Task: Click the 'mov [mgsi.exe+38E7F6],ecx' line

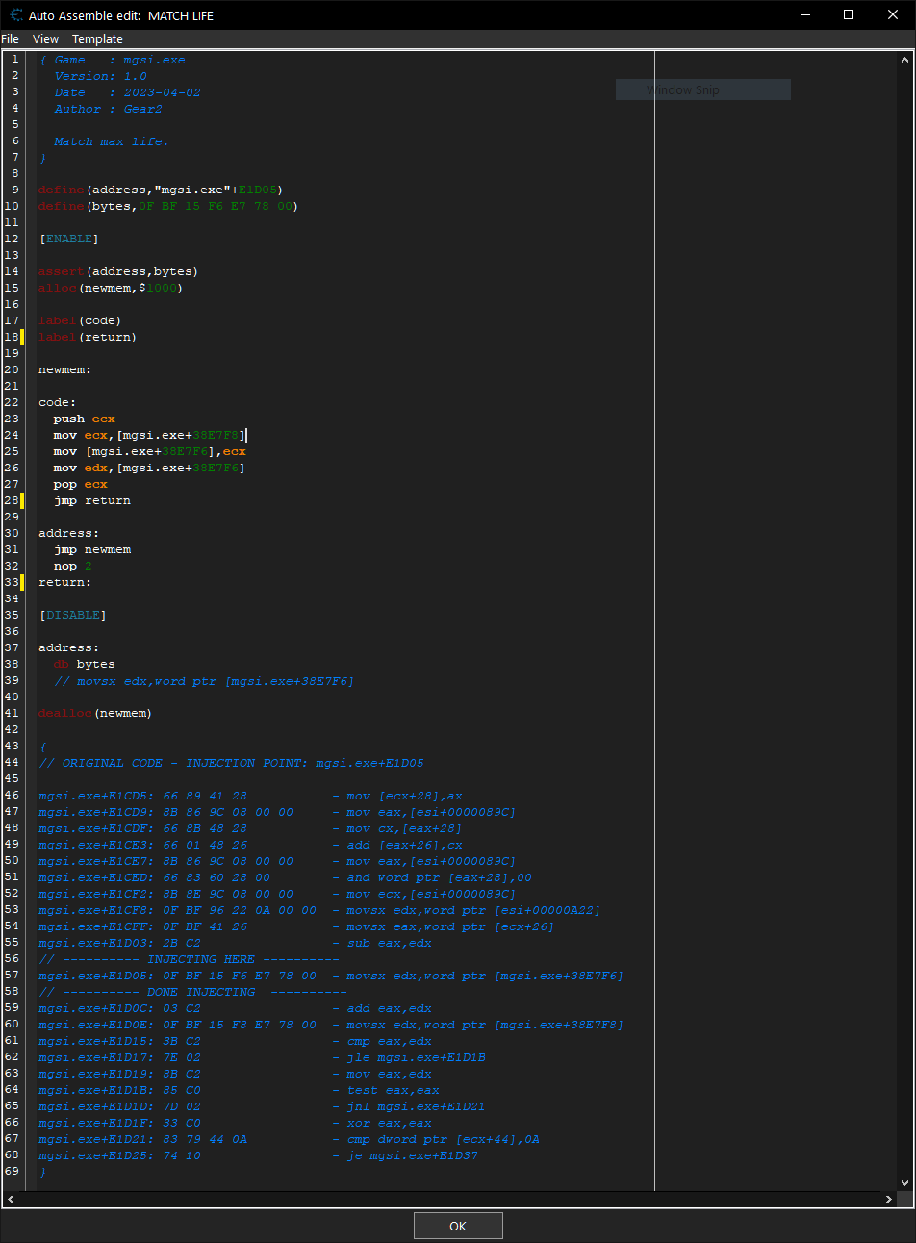Action: pos(149,451)
